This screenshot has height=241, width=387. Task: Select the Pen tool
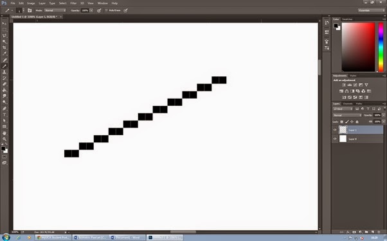tap(4, 108)
